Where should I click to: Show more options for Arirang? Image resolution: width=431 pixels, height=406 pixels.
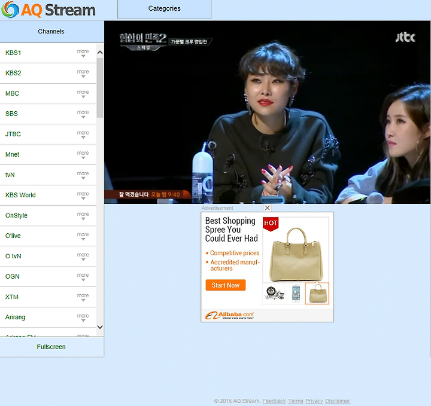pos(83,318)
